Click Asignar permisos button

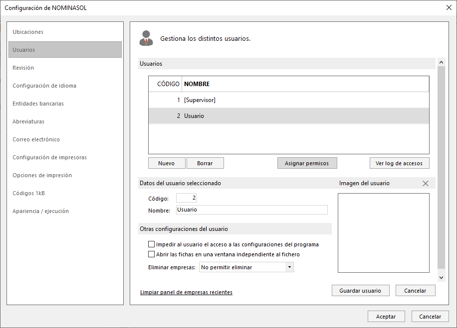[307, 163]
